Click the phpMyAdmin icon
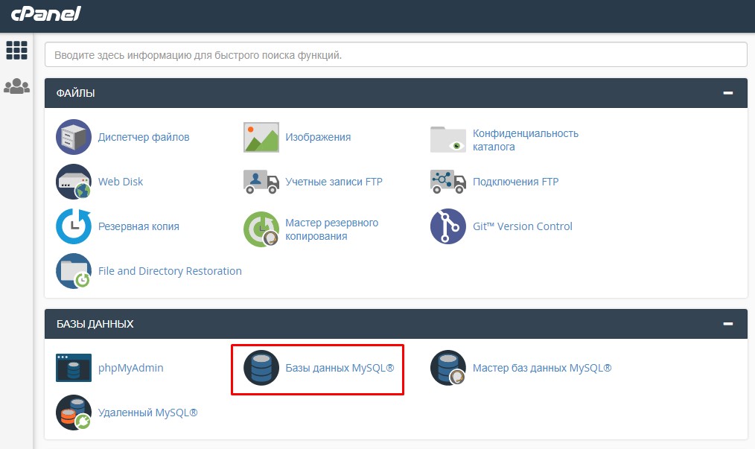The image size is (755, 449). 74,368
